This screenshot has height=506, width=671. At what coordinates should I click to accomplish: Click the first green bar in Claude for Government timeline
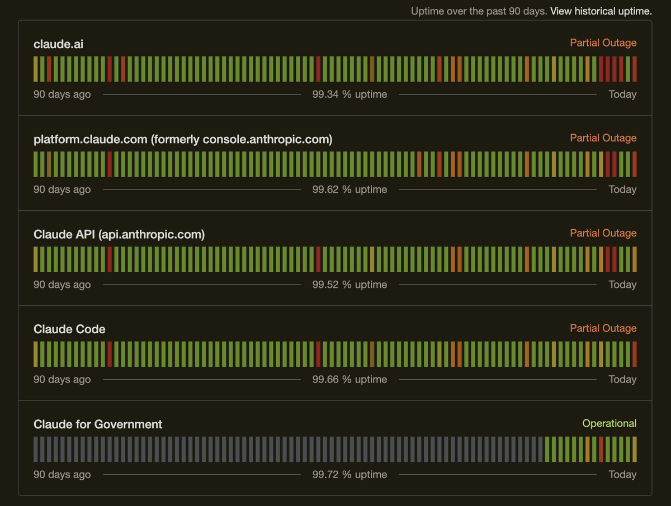[x=547, y=450]
